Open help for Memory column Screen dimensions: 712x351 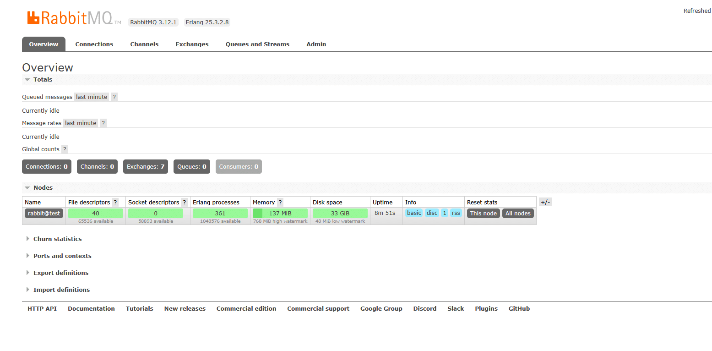[280, 202]
